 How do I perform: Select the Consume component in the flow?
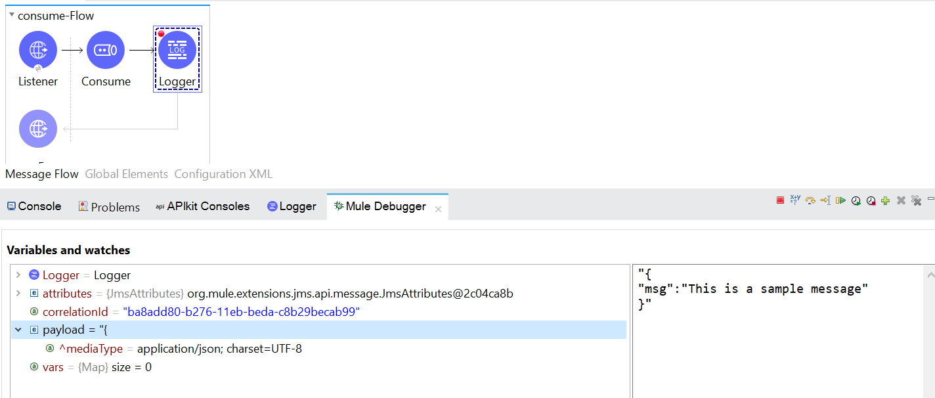(106, 49)
